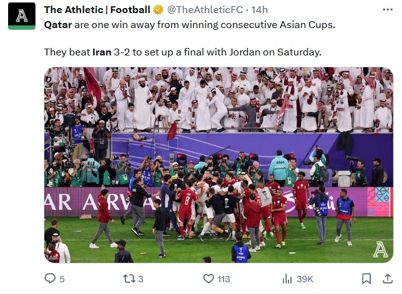View analytics via the bar chart icon
402x294 pixels.
[x=288, y=278]
